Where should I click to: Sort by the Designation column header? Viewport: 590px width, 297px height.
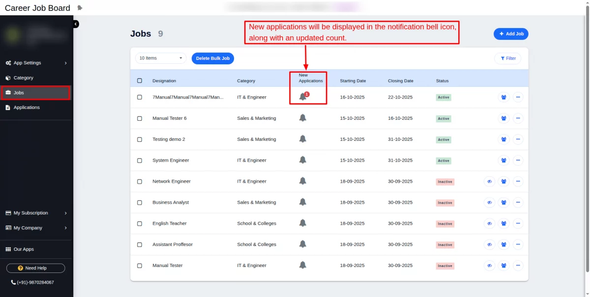pyautogui.click(x=164, y=81)
